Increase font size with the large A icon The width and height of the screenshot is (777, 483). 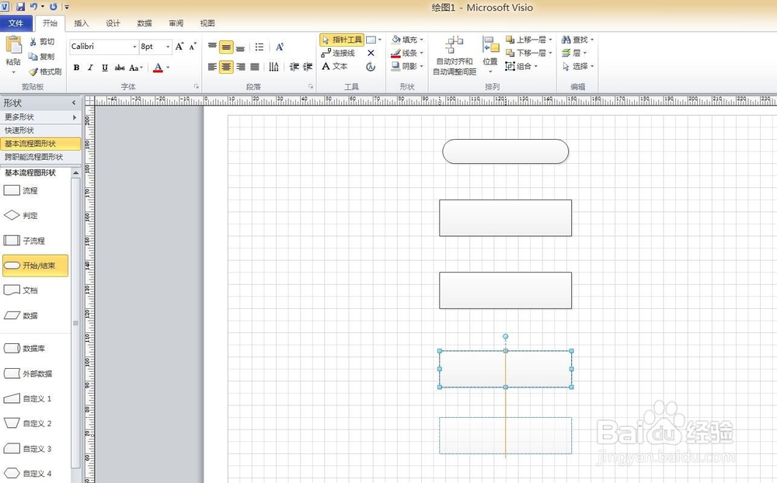(179, 46)
